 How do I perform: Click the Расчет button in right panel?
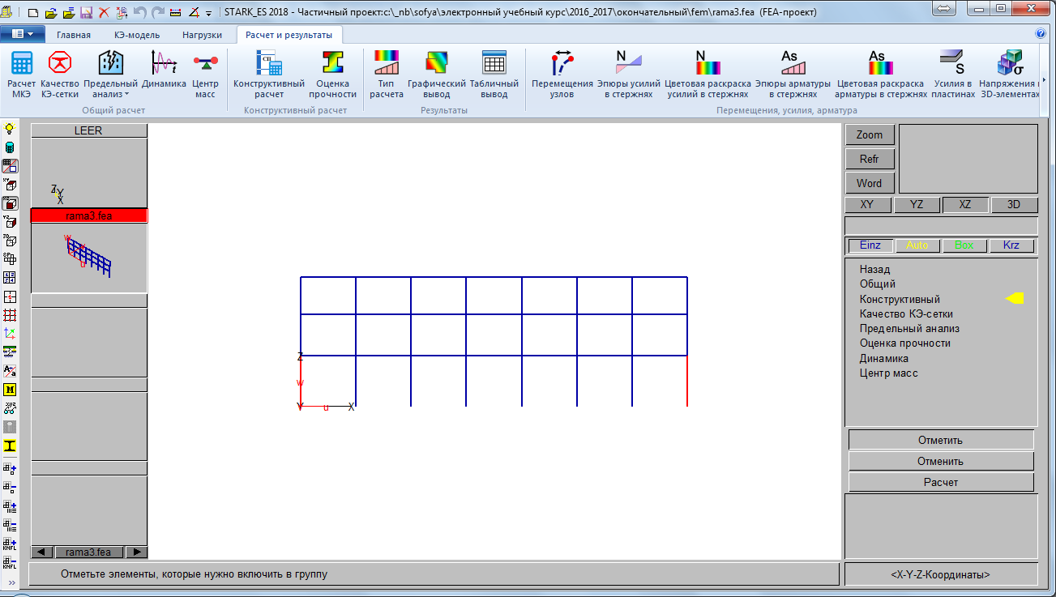pos(941,482)
